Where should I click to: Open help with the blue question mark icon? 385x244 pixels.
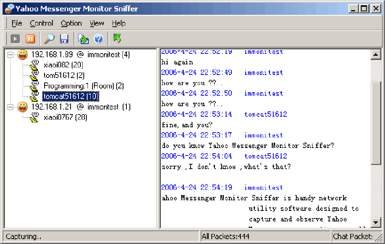[99, 39]
